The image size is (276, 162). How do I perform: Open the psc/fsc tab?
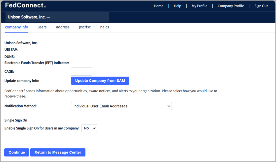click(85, 27)
